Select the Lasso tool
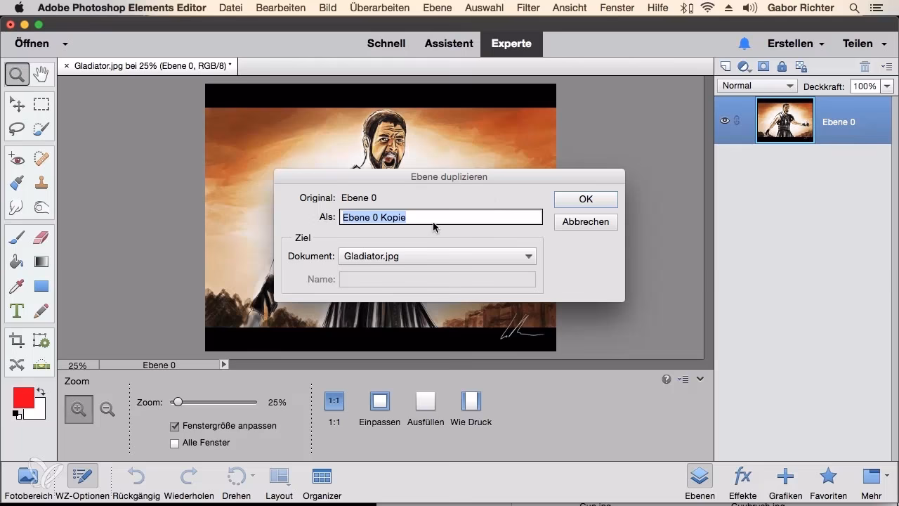This screenshot has height=506, width=899. (x=17, y=129)
